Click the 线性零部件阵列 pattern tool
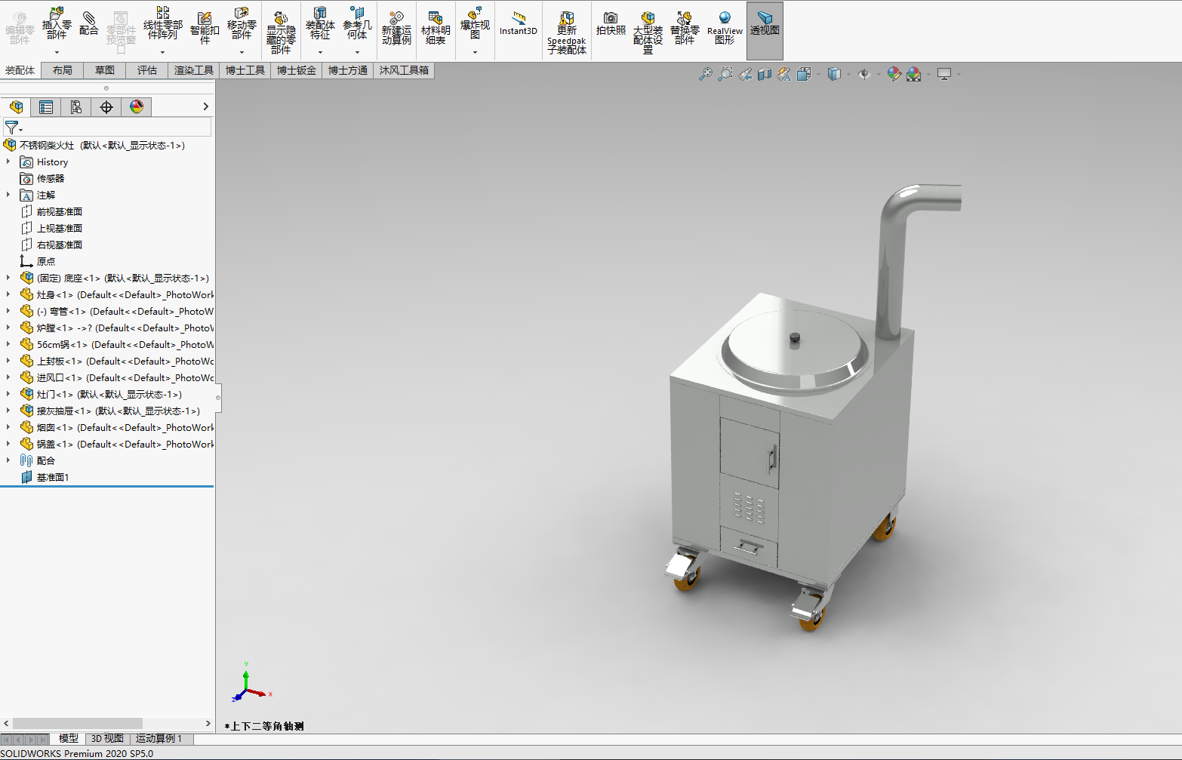This screenshot has height=760, width=1182. coord(163,23)
